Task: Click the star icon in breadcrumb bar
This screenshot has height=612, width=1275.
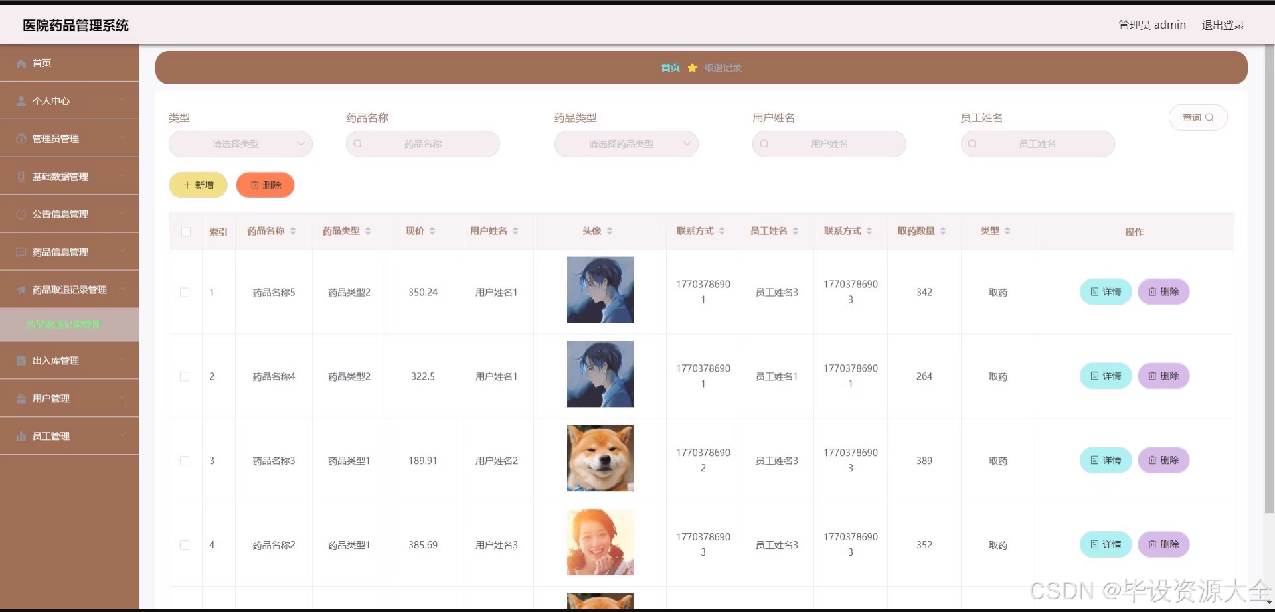Action: click(x=692, y=68)
